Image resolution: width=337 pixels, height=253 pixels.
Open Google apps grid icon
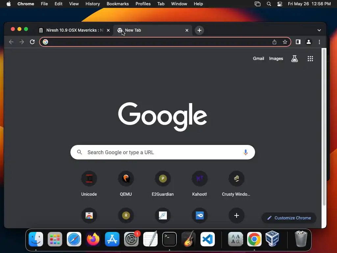coord(310,59)
